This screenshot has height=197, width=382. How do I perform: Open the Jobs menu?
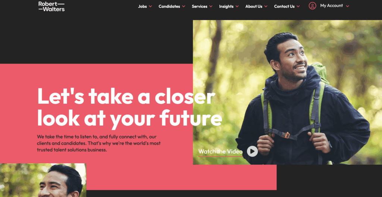(143, 7)
